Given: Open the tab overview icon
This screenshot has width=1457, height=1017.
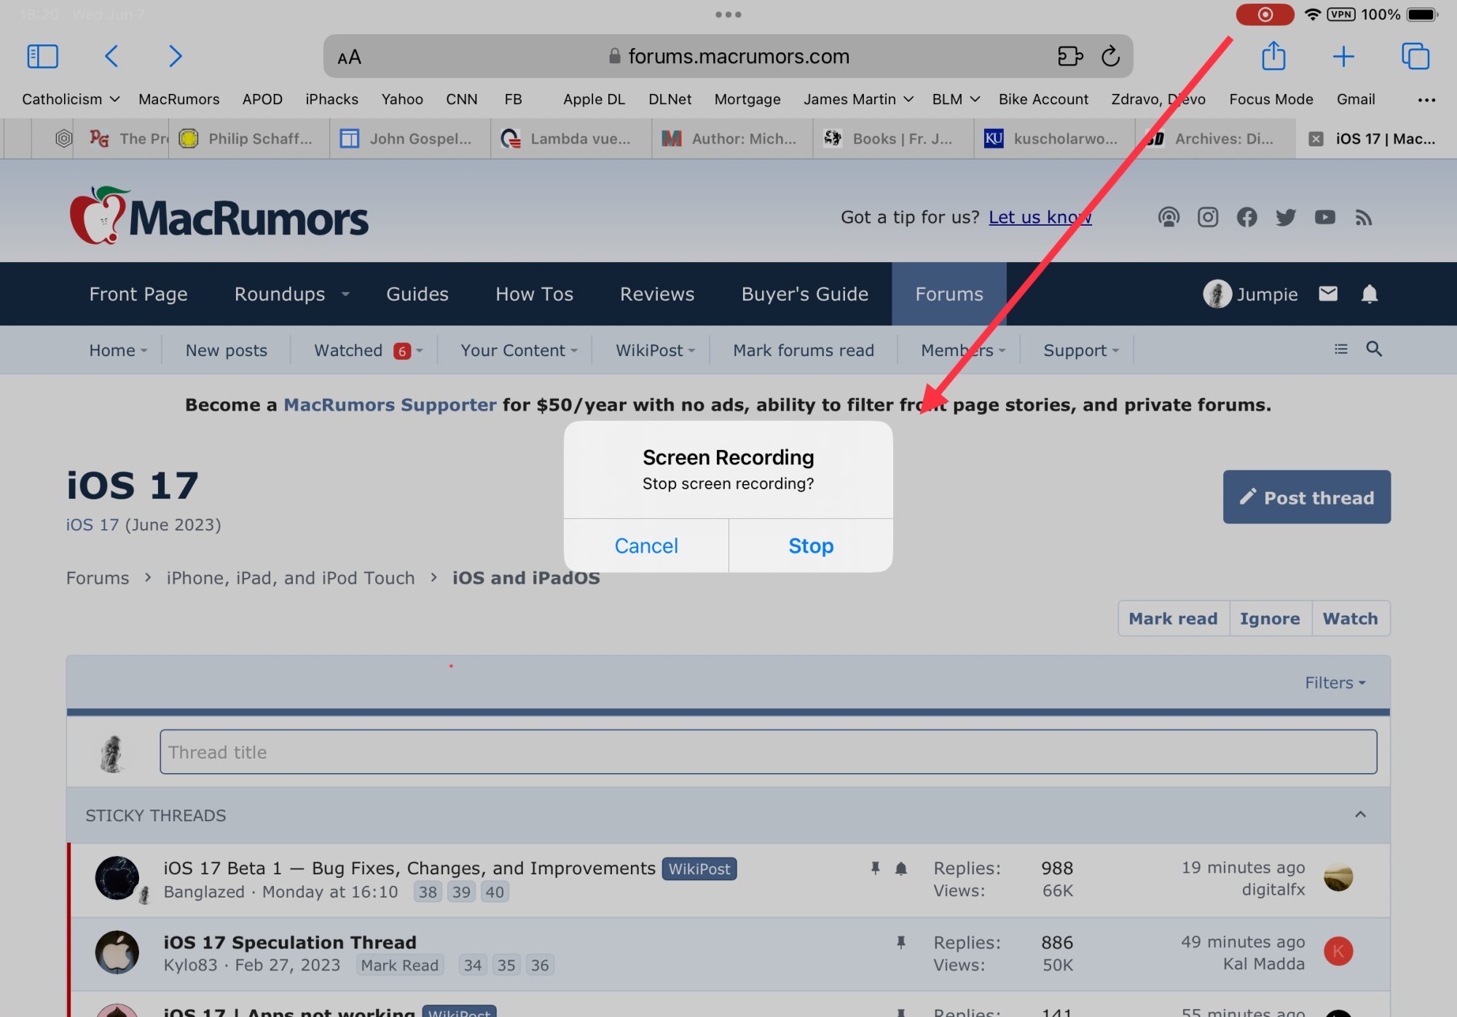Looking at the screenshot, I should pyautogui.click(x=1415, y=56).
